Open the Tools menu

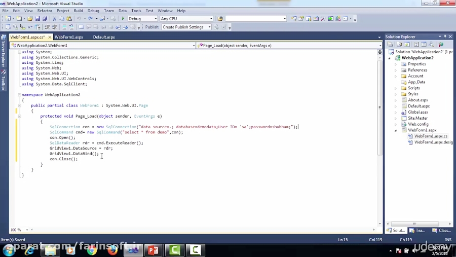pyautogui.click(x=136, y=11)
